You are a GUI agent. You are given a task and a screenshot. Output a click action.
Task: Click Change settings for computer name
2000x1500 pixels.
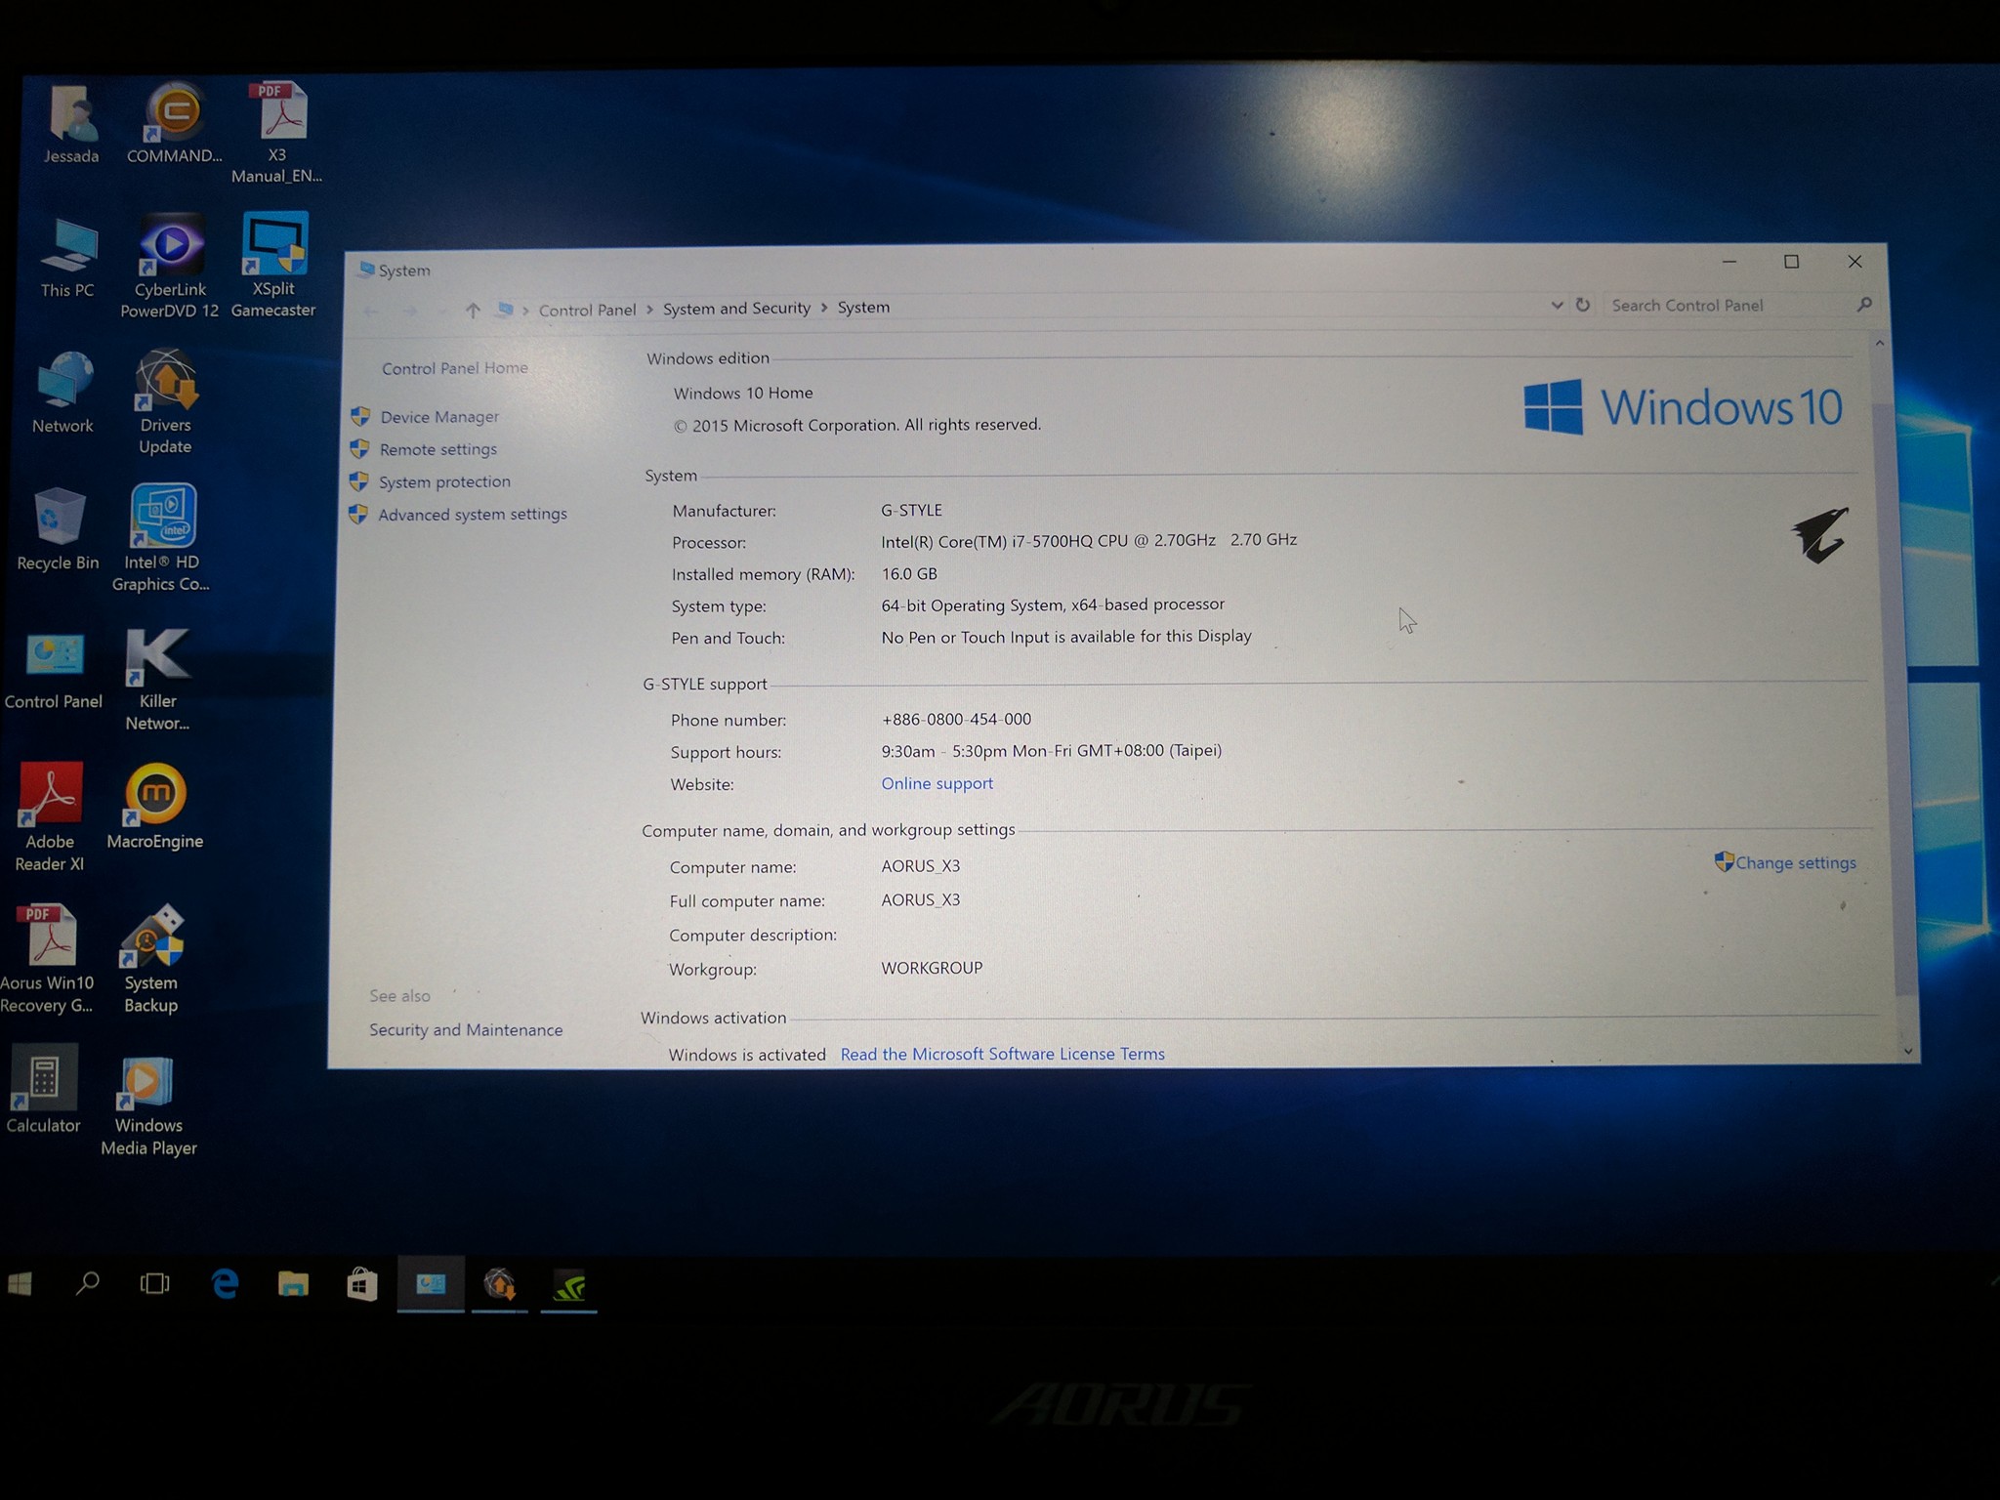[x=1795, y=863]
